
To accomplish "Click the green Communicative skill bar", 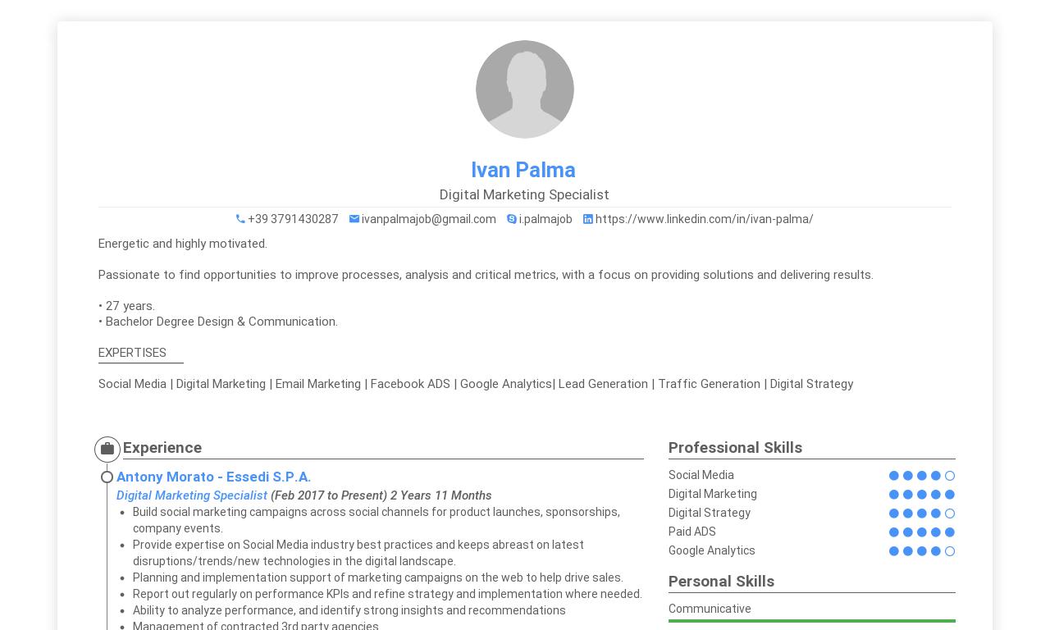I will click(x=811, y=621).
